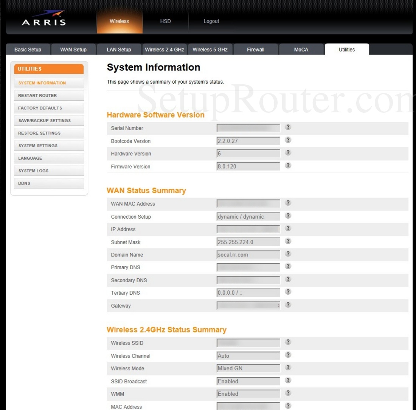Click the help icon beside Wireless SSID
Screen dimensions: 416x410
pyautogui.click(x=288, y=342)
